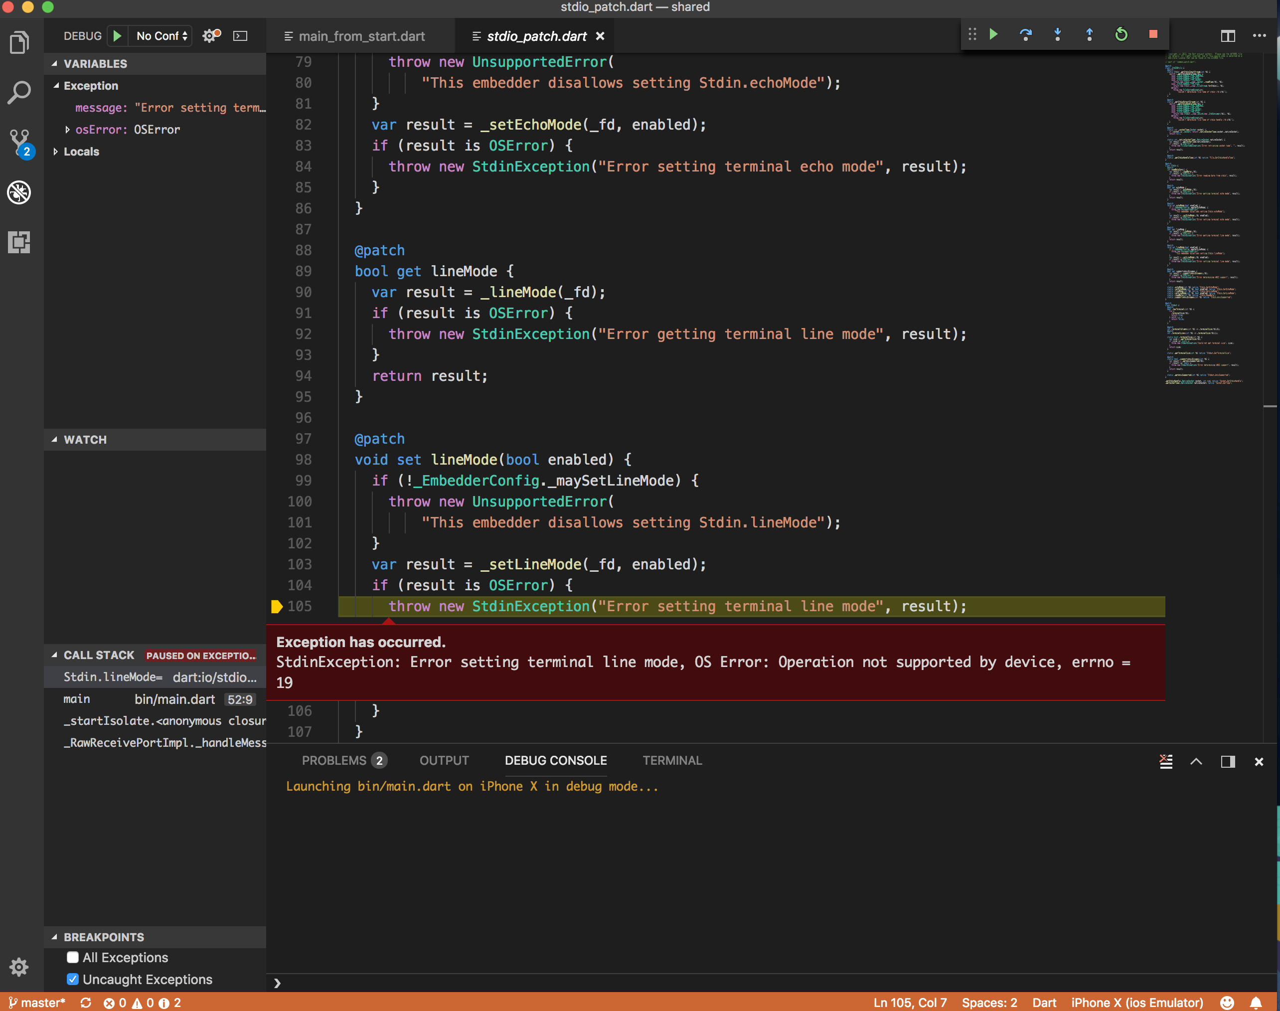
Task: Collapse the Variables section
Action: pyautogui.click(x=56, y=63)
